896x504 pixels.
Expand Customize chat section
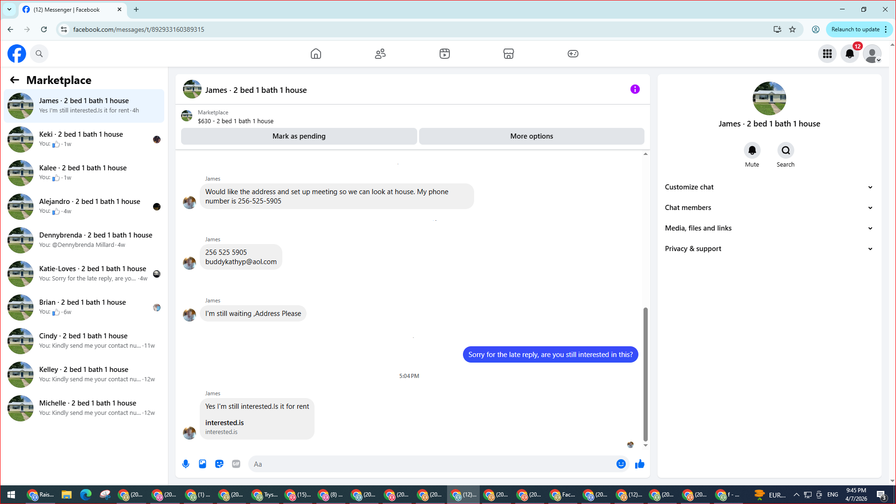[769, 187]
